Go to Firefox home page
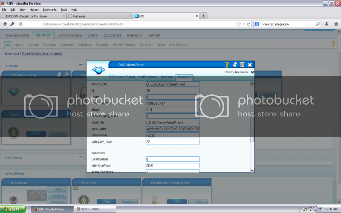The height and width of the screenshot is (213, 341). point(336,24)
